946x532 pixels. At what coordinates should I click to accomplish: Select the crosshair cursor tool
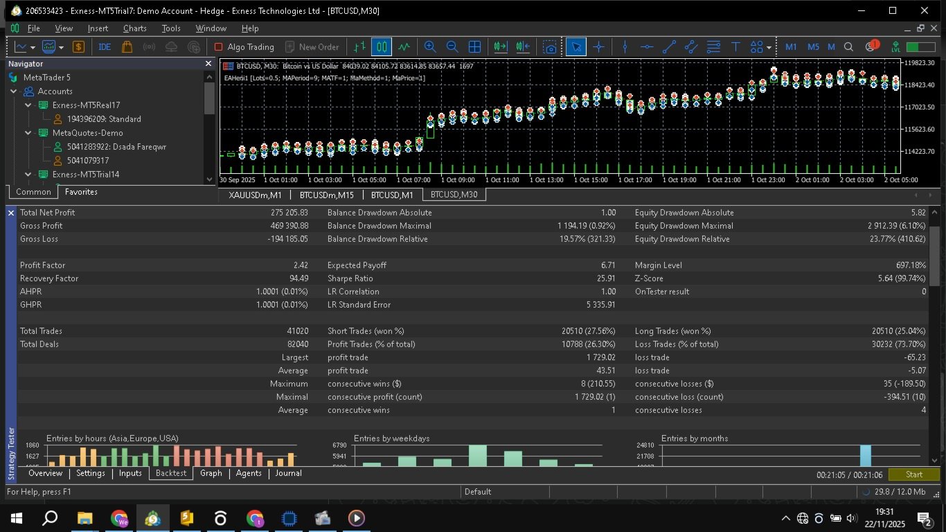[599, 47]
